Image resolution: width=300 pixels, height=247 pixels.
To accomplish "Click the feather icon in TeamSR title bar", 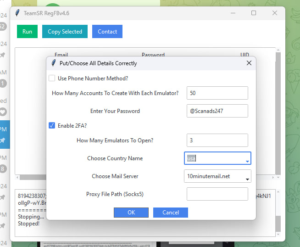I will pyautogui.click(x=17, y=13).
